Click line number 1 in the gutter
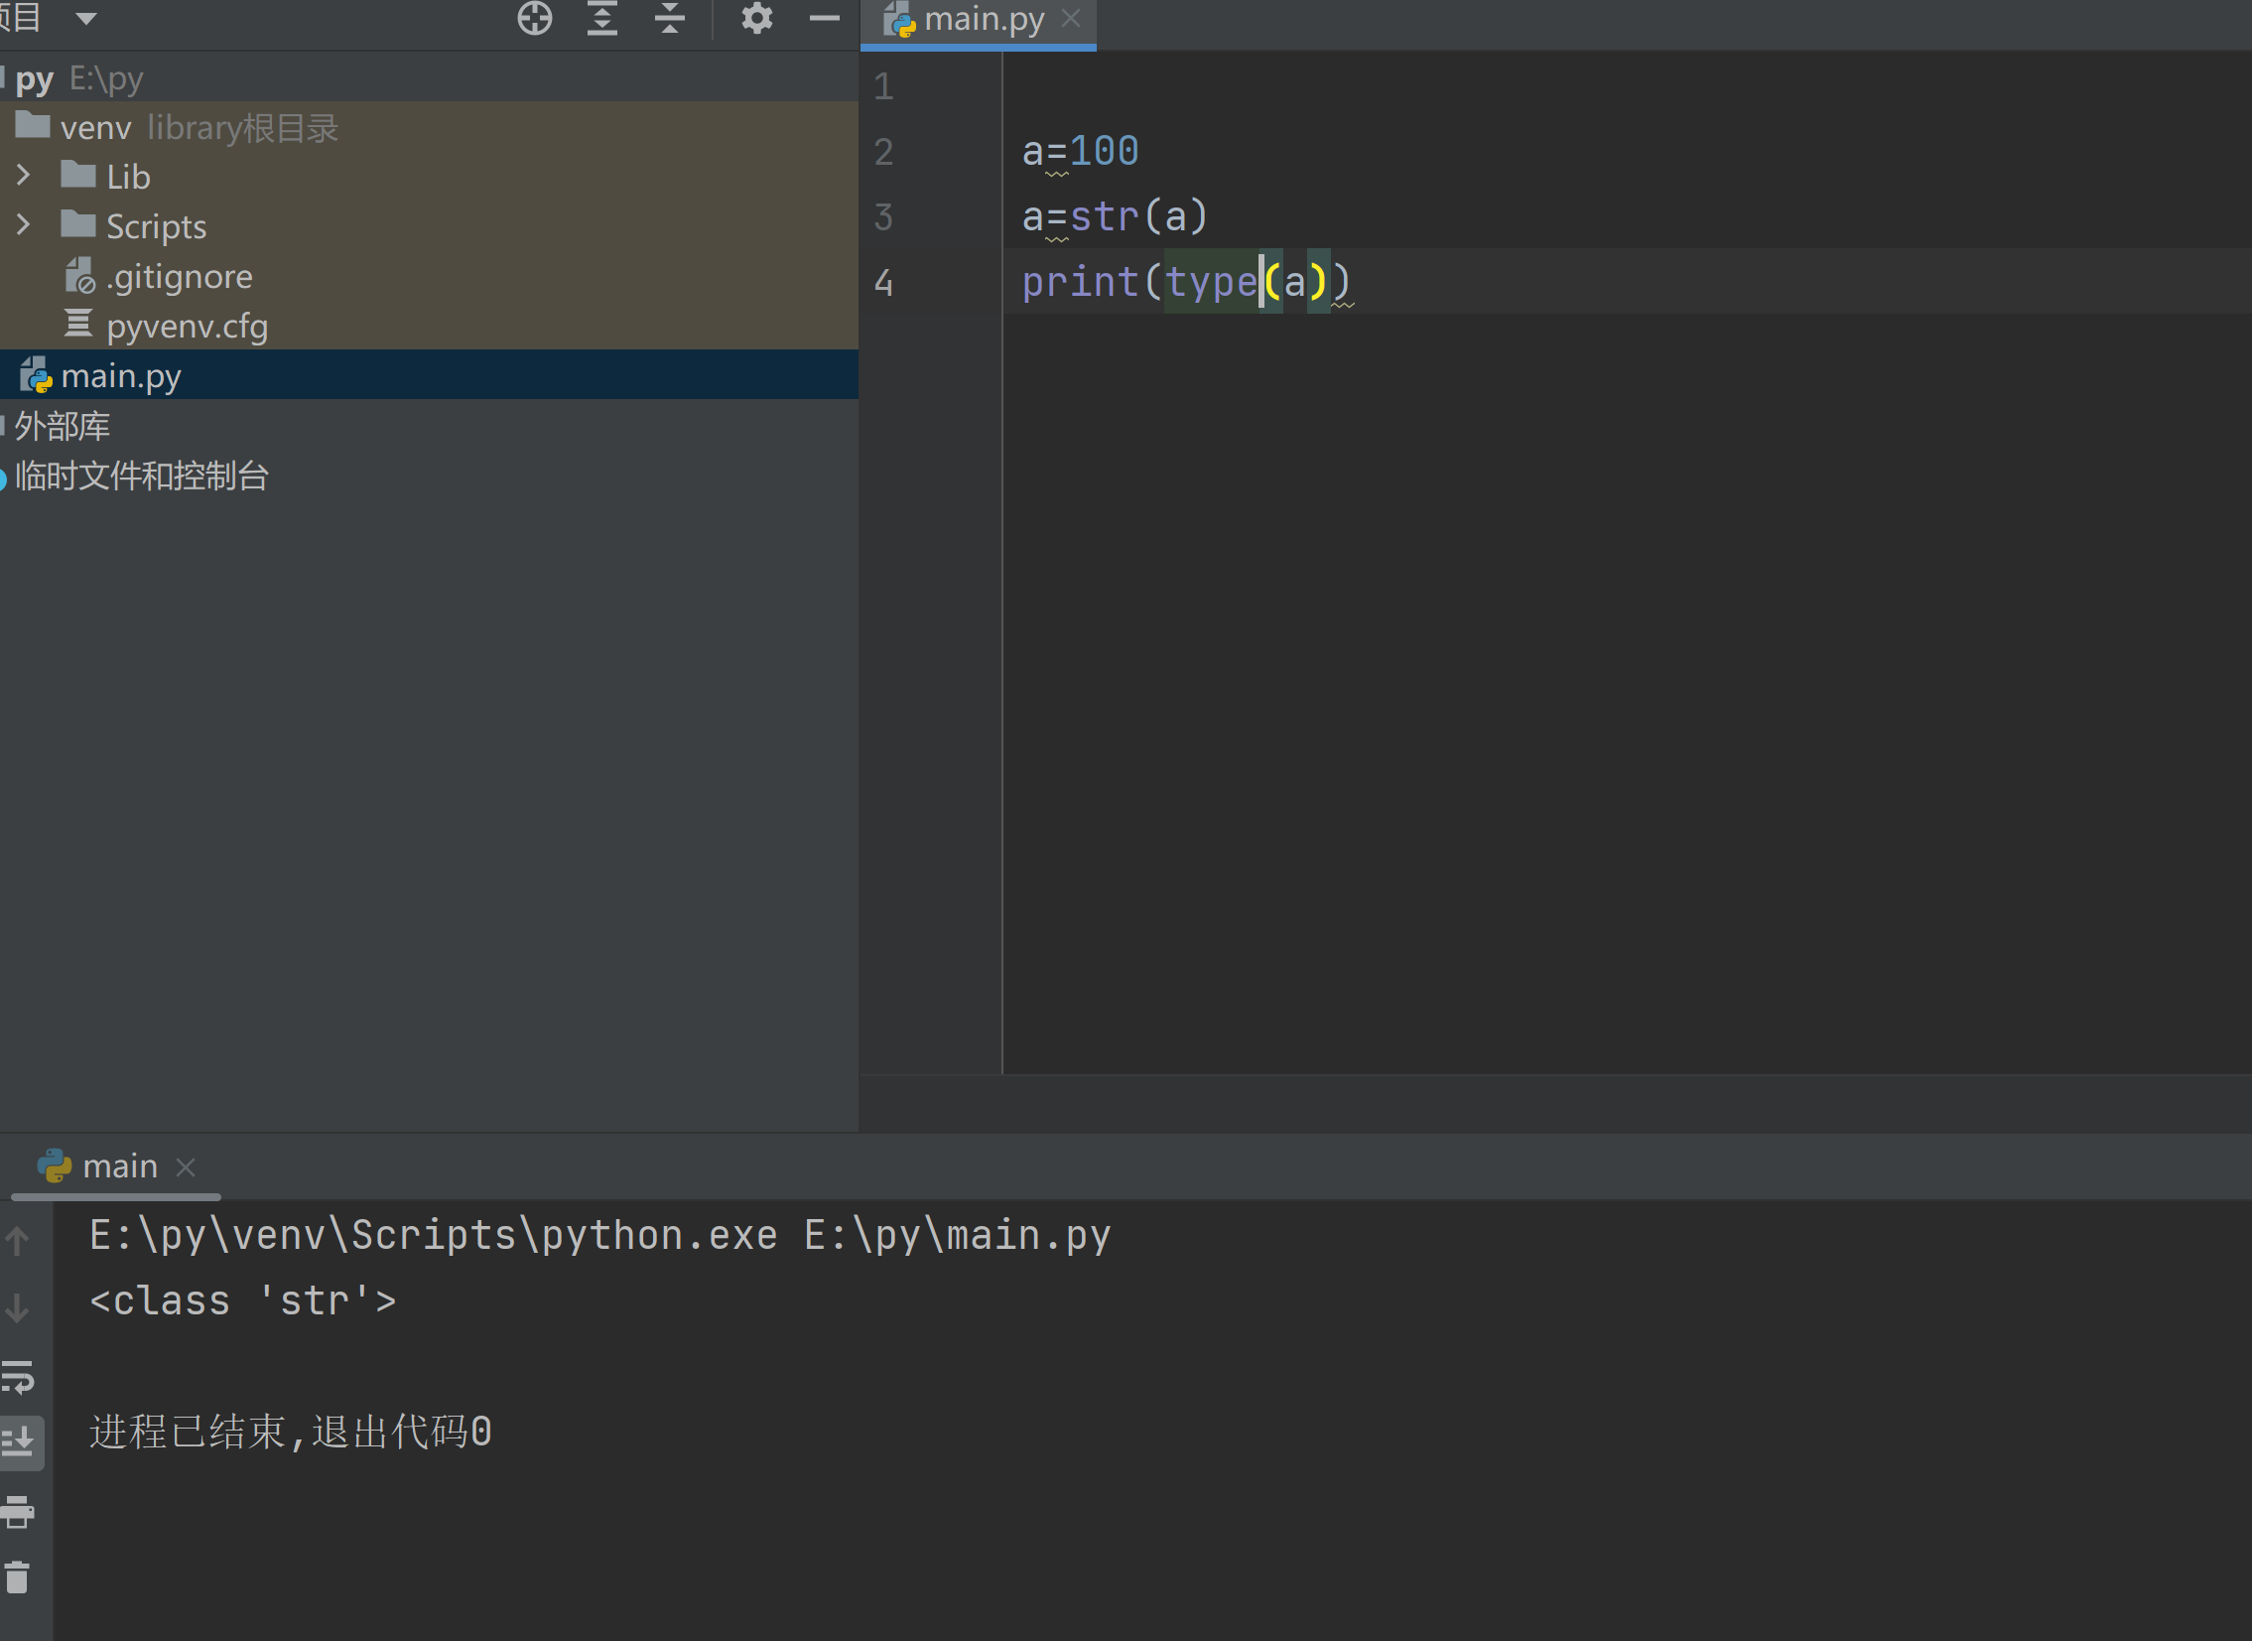This screenshot has width=2252, height=1641. point(883,87)
